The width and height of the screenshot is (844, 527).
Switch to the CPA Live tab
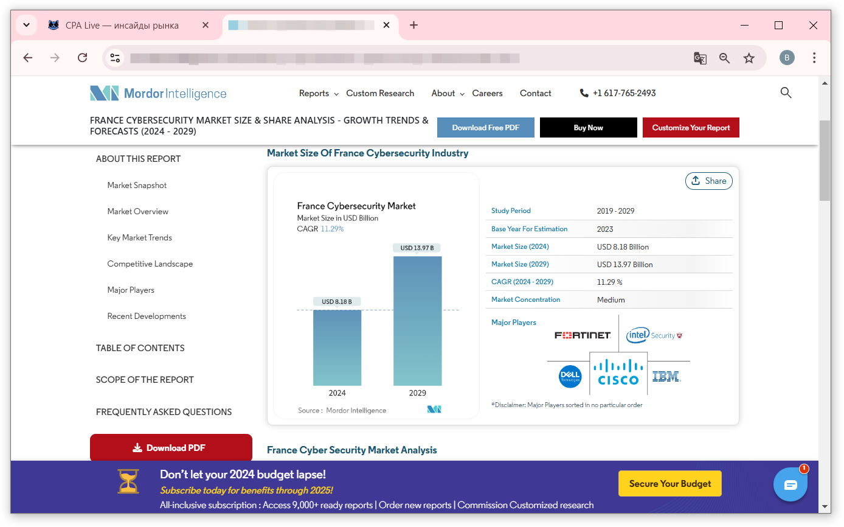point(128,26)
